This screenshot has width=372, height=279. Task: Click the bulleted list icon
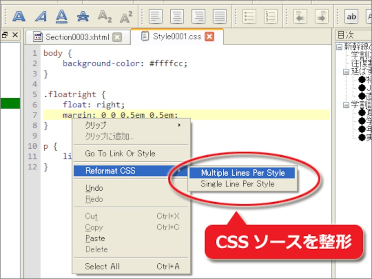[x=249, y=15]
